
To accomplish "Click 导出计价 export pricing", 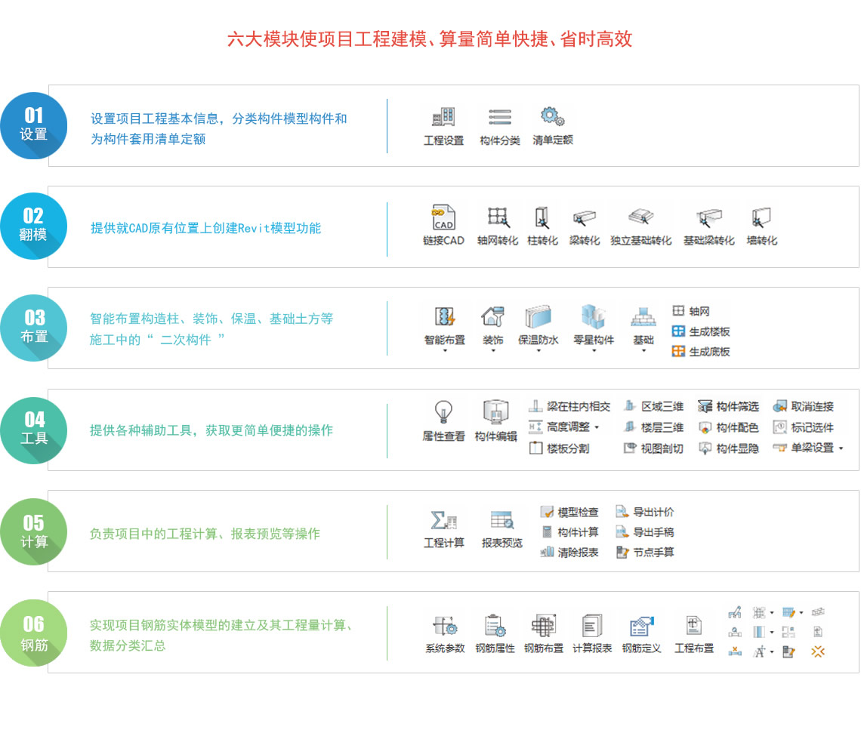I will tap(645, 512).
